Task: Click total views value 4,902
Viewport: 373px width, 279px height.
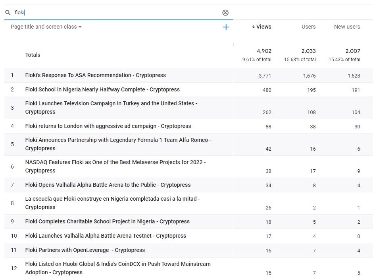Action: pos(264,51)
